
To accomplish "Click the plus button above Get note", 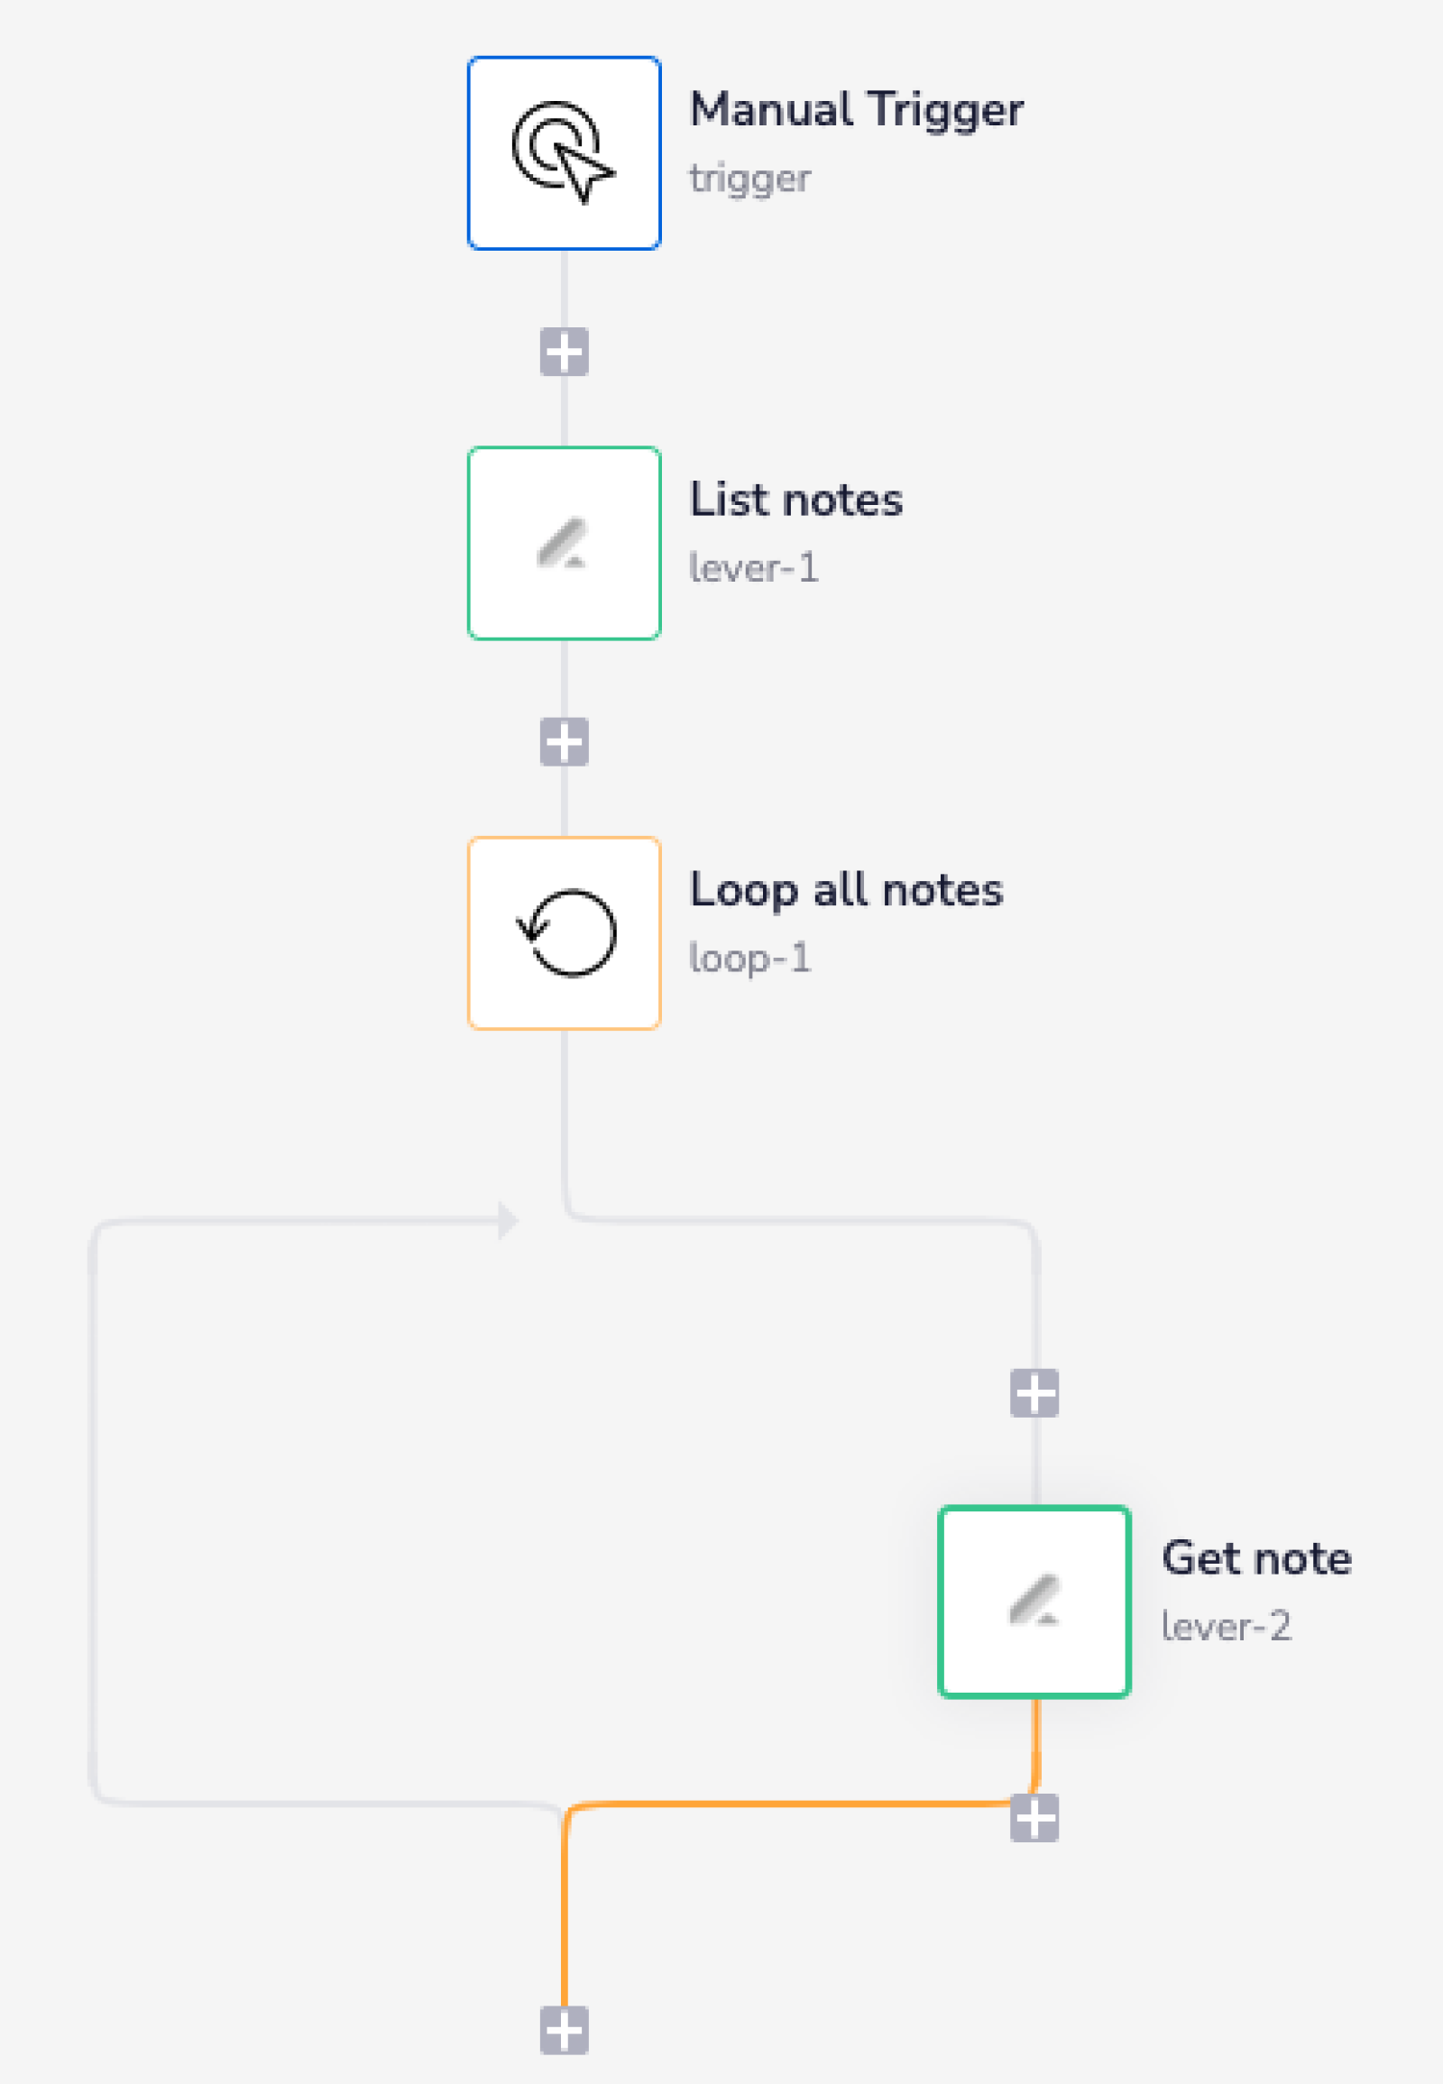I will point(1034,1394).
